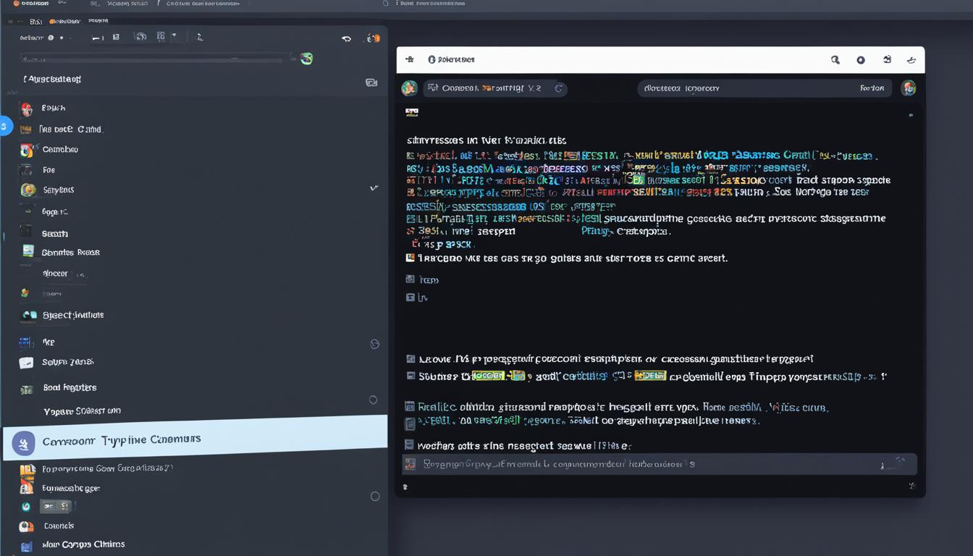Click the blue numbered badge on left edge

(x=5, y=126)
